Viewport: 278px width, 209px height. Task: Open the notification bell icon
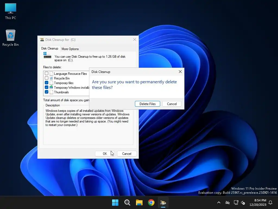point(270,202)
